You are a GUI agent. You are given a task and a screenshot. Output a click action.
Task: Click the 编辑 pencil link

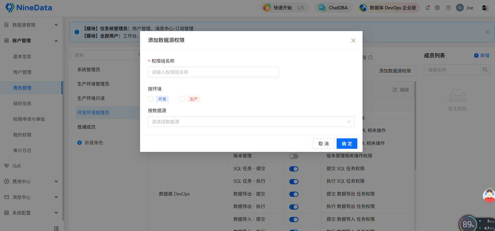pos(401,90)
